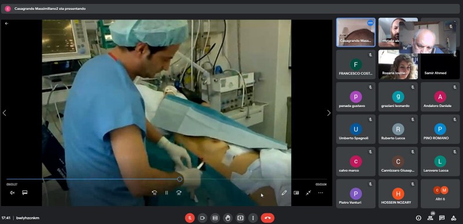The width and height of the screenshot is (463, 224).
Task: Click Roberto Lucca's gray R avatar
Action: pyautogui.click(x=398, y=129)
